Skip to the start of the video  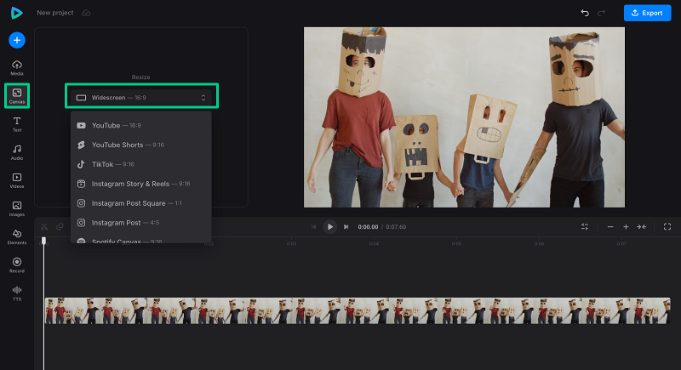313,227
